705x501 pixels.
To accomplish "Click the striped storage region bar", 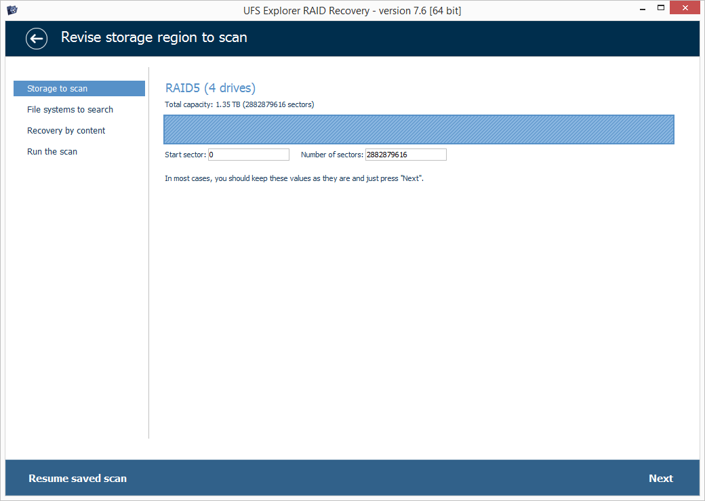I will coord(418,129).
